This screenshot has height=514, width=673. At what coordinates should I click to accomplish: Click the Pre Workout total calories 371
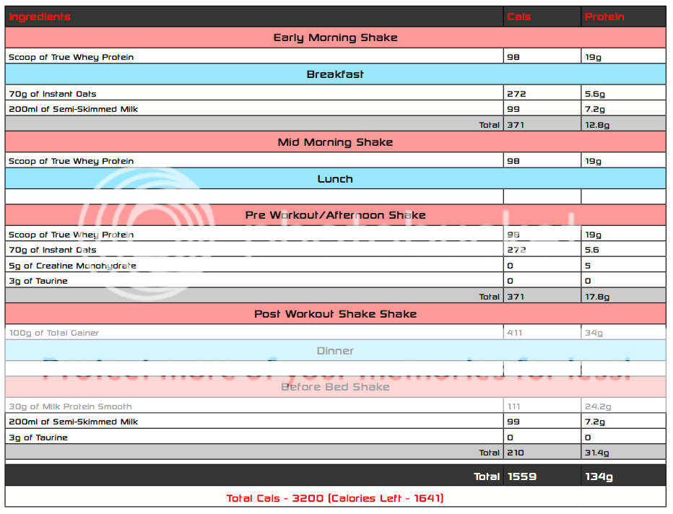516,297
